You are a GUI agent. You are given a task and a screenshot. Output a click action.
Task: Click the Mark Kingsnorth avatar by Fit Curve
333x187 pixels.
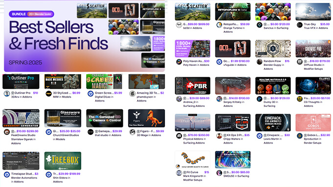coord(179,173)
